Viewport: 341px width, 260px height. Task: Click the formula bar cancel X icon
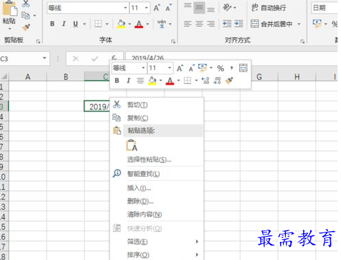click(76, 59)
